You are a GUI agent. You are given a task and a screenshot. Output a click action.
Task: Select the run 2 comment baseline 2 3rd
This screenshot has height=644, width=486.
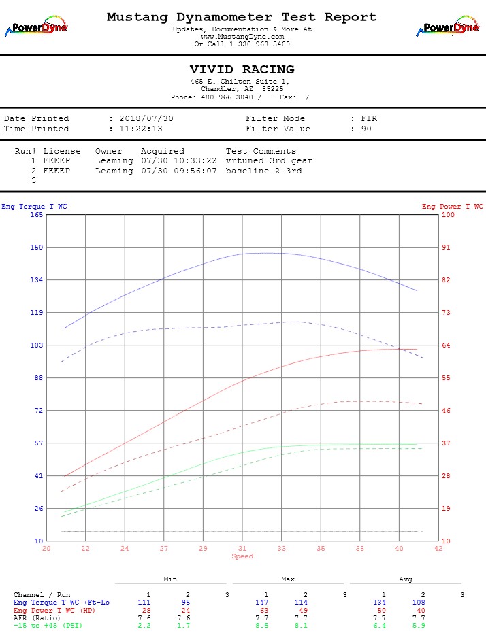click(263, 171)
